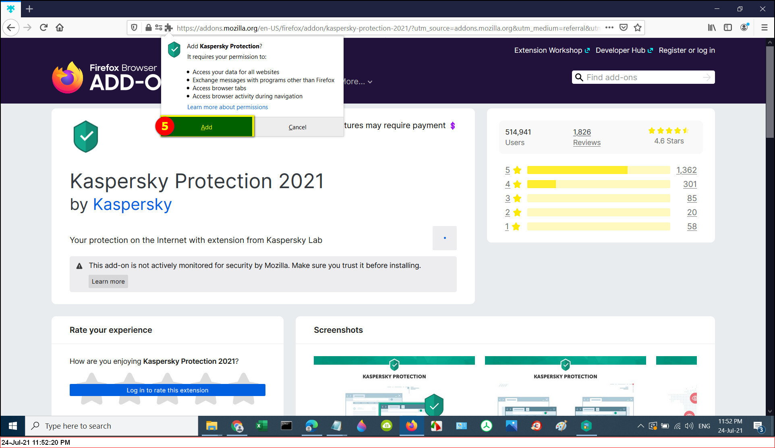Filter reviews by 4 star bar
The image size is (775, 448).
598,184
